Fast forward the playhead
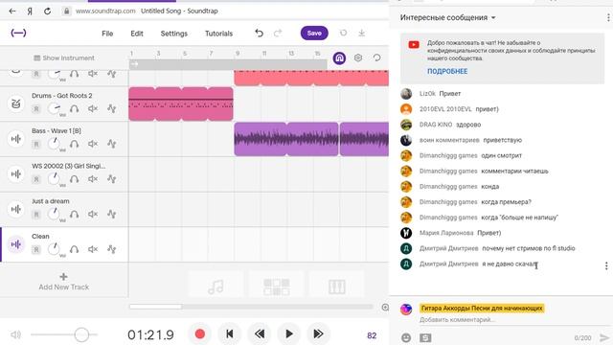Viewport: 613px width, 345px height. coord(318,334)
